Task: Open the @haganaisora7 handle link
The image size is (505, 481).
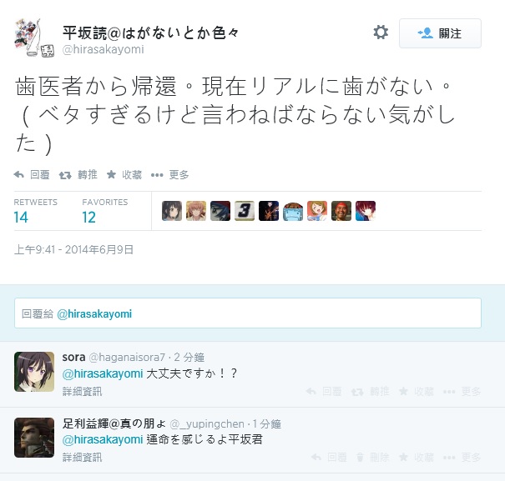Action: [x=127, y=357]
